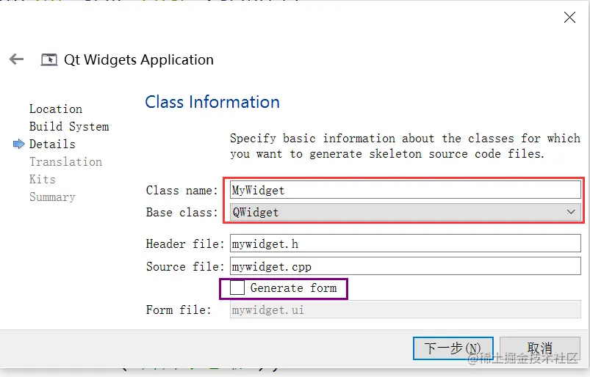Enable the Generate form checkbox
The image size is (590, 377).
point(237,288)
